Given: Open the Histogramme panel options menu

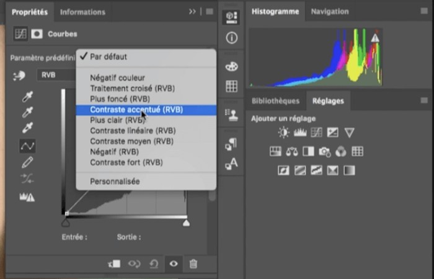Looking at the screenshot, I should tap(424, 11).
